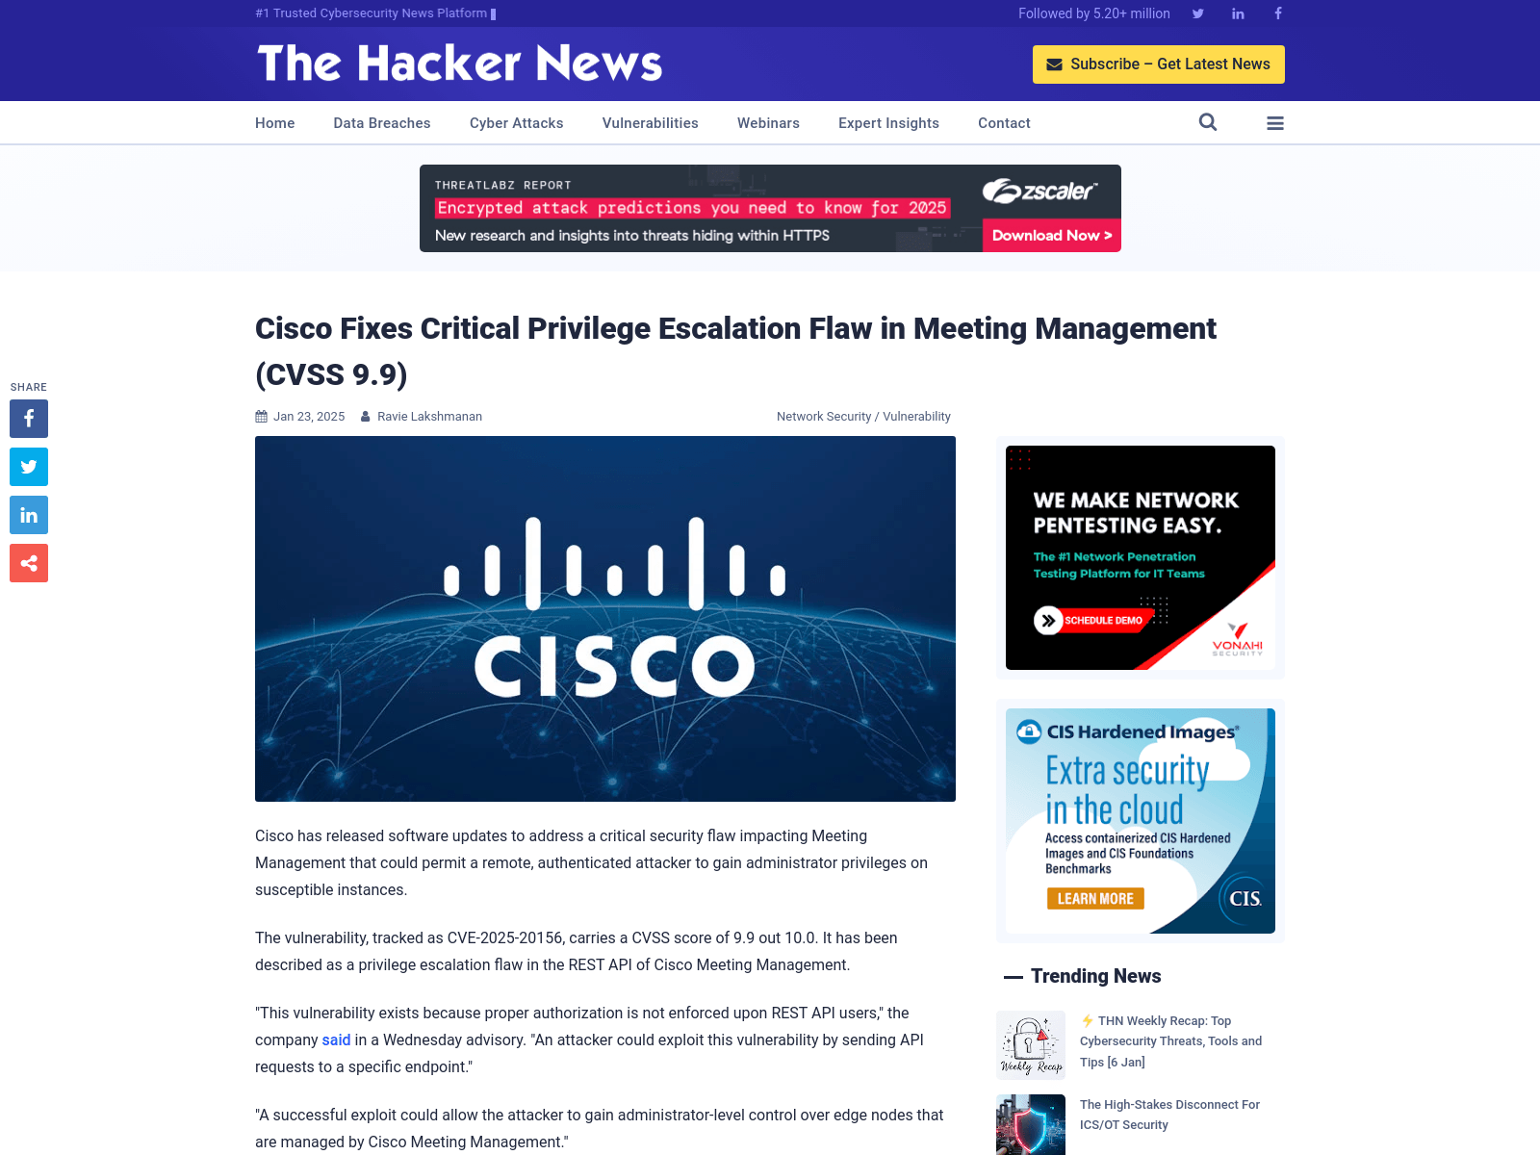Open the Cyber Attacks section
Image resolution: width=1540 pixels, height=1155 pixels.
tap(517, 123)
